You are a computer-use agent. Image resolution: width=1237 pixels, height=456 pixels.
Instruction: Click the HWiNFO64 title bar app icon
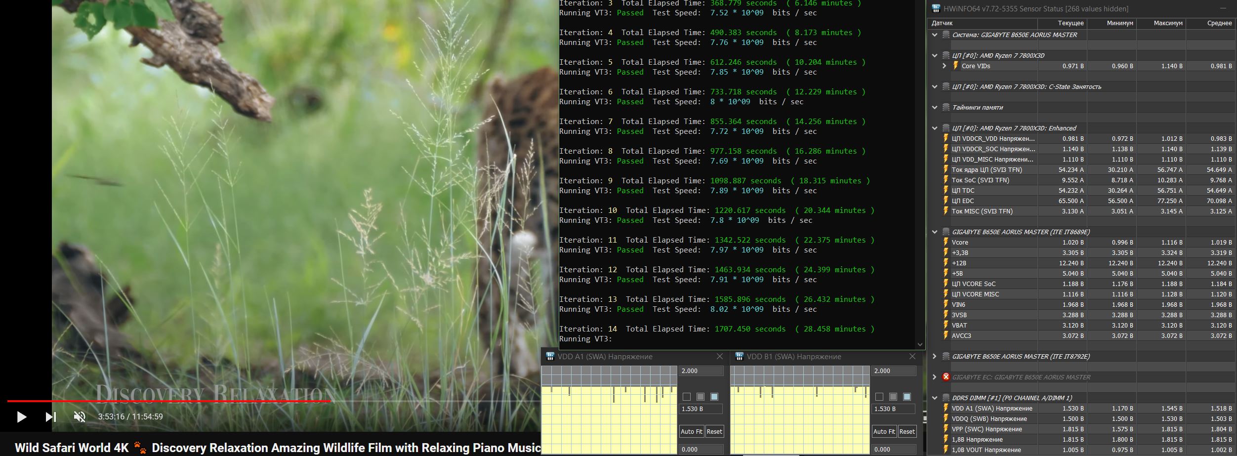click(936, 8)
